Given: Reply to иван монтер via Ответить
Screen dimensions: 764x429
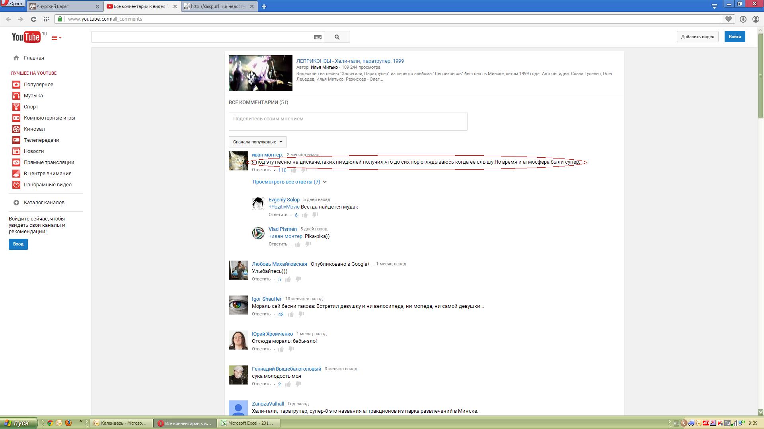Looking at the screenshot, I should pyautogui.click(x=261, y=170).
